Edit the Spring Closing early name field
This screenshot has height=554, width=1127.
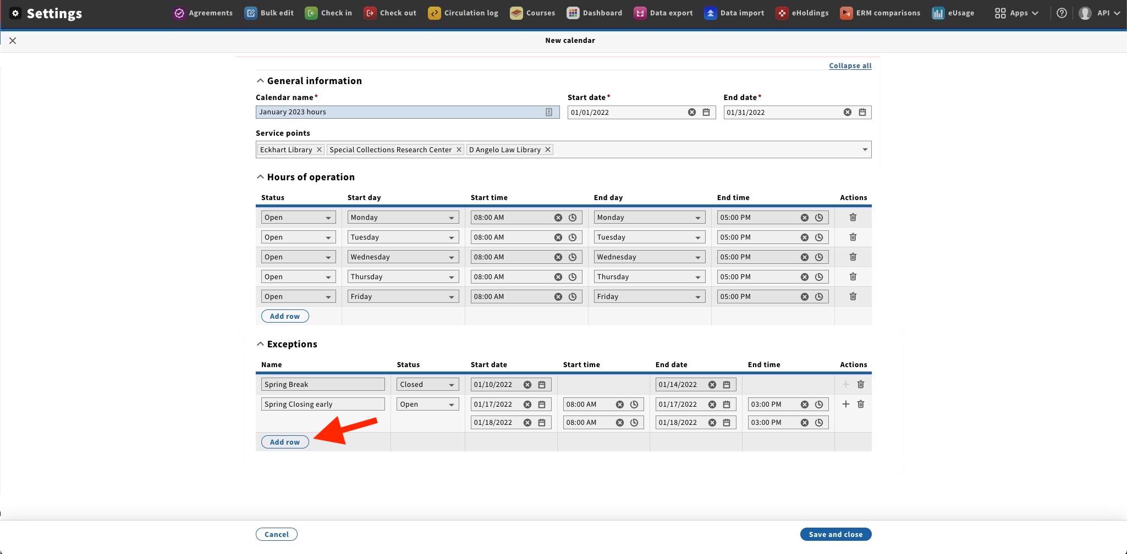click(x=323, y=405)
